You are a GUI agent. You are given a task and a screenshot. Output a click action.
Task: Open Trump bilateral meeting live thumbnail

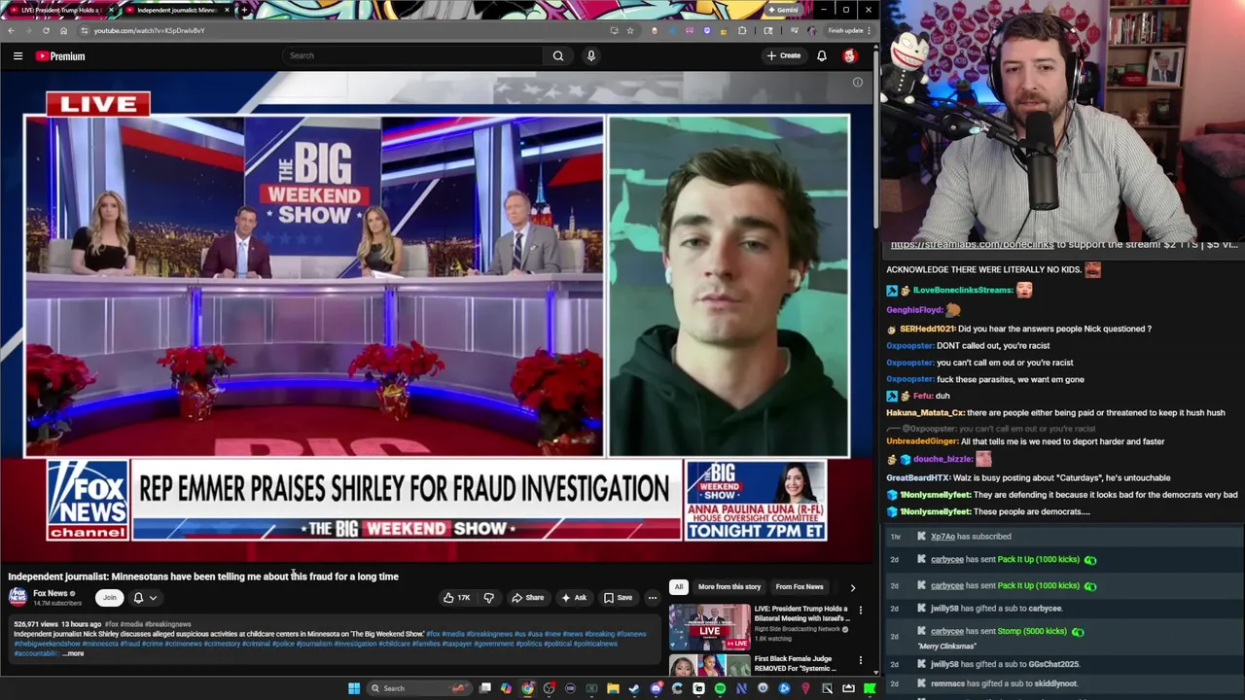pos(709,627)
